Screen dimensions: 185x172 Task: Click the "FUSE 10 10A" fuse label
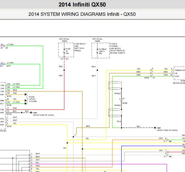pos(68,51)
